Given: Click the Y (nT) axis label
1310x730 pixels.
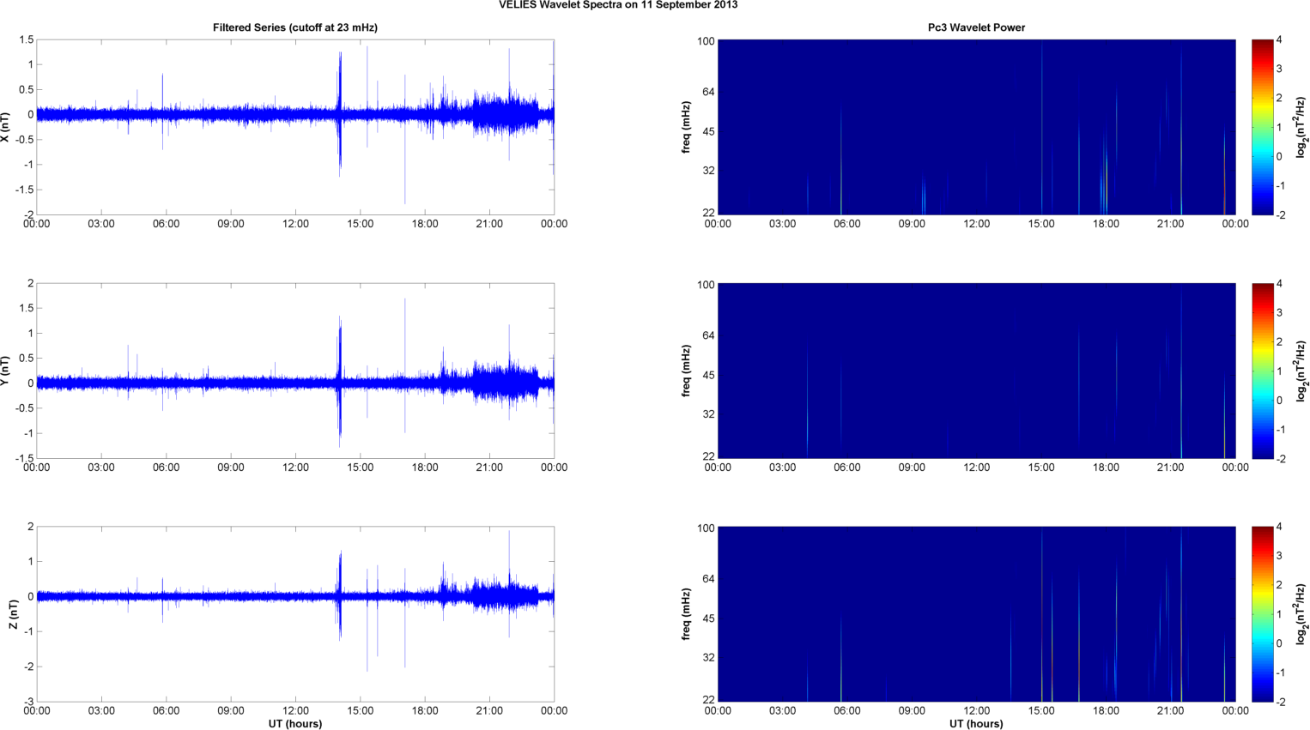Looking at the screenshot, I should [x=5, y=371].
